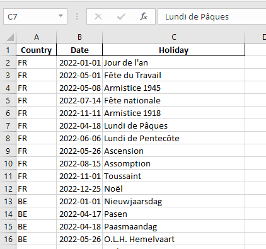Image resolution: width=266 pixels, height=249 pixels.
Task: Select row 7 header
Action: (x=8, y=125)
